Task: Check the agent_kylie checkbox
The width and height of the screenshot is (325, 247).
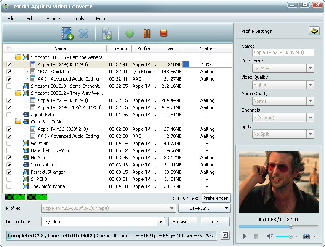Action: (x=9, y=115)
